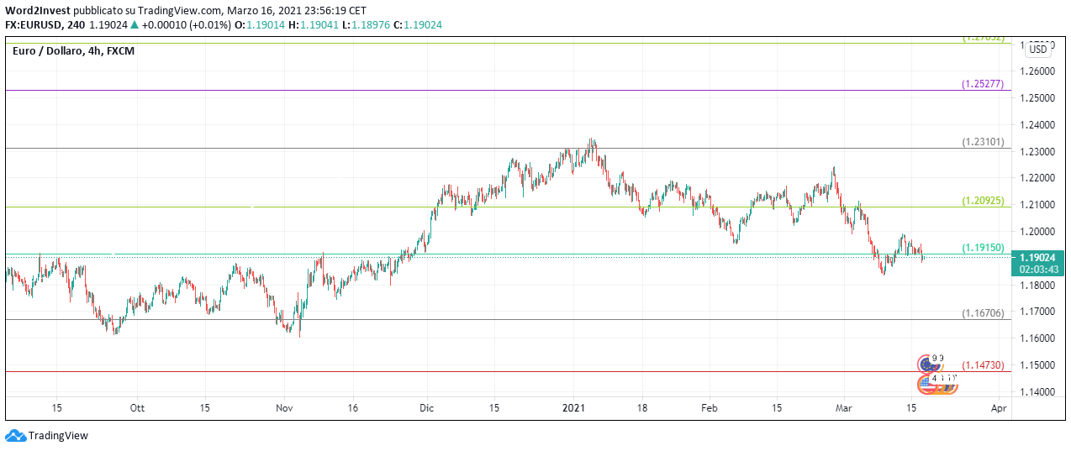Click the 1.17000 price axis label
1071x451 pixels.
click(1037, 312)
